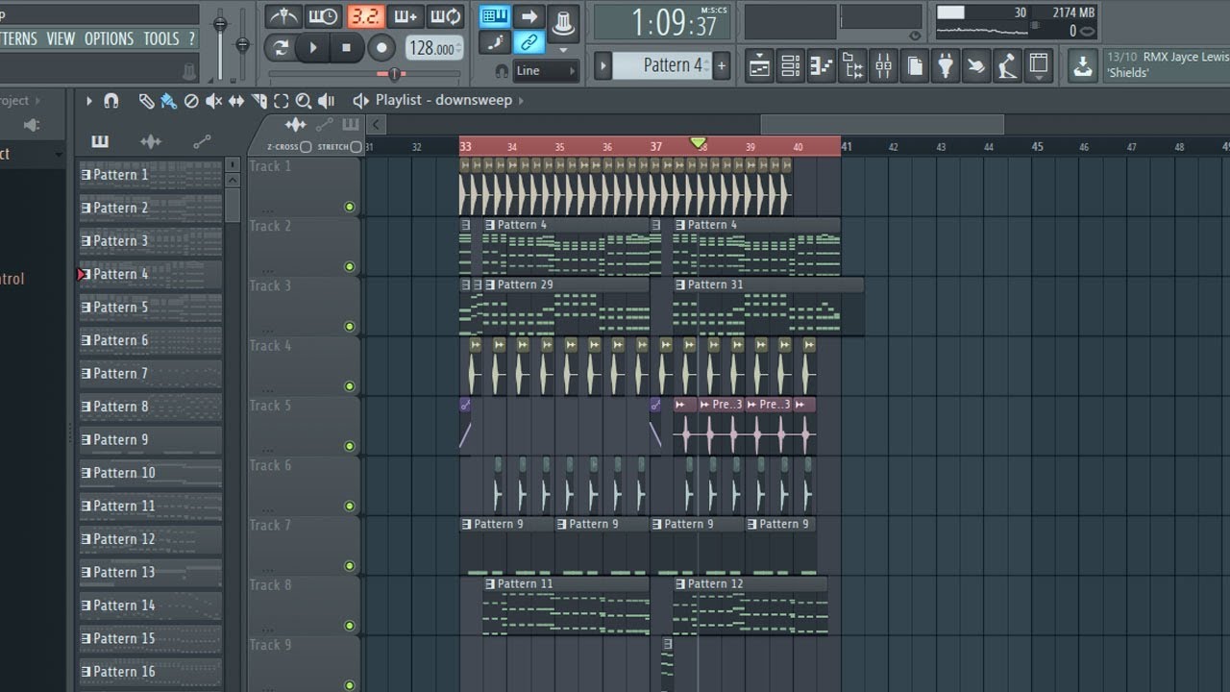This screenshot has width=1230, height=692.
Task: Open the Line snap dropdown
Action: pyautogui.click(x=547, y=70)
